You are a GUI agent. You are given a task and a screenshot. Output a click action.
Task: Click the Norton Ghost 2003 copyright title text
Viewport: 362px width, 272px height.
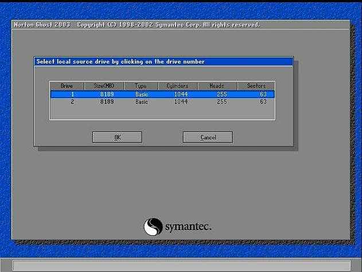click(137, 25)
